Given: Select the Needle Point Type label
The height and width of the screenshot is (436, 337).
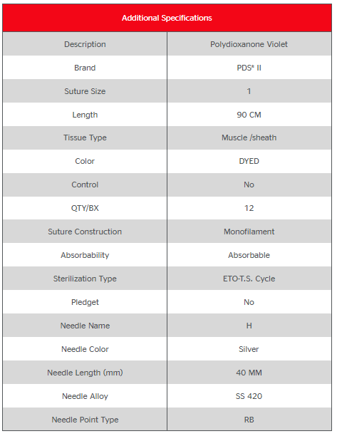Looking at the screenshot, I should (x=85, y=420).
